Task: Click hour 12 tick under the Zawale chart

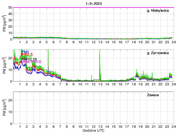Action: [x=93, y=127]
